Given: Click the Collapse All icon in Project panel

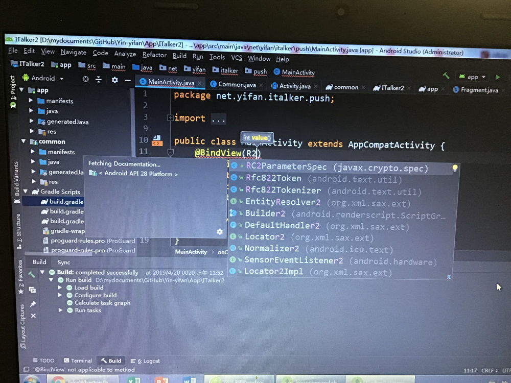Looking at the screenshot, I should 99,80.
